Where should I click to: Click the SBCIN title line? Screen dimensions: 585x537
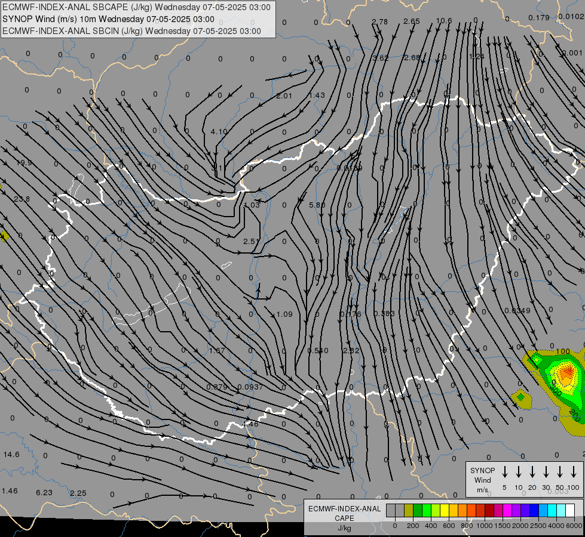[x=131, y=31]
